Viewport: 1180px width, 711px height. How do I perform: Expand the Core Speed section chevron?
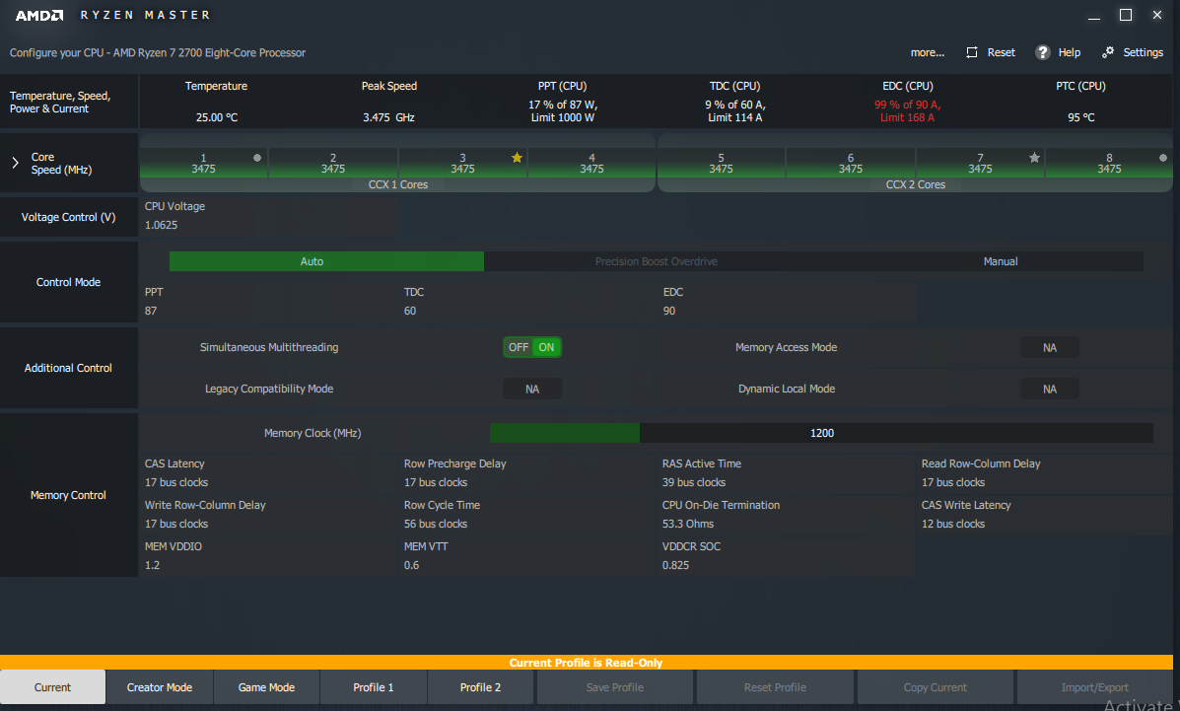coord(15,163)
